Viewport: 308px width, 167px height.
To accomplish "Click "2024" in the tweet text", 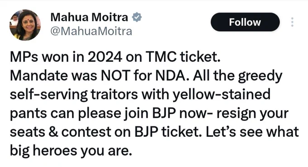I will tap(105, 57).
